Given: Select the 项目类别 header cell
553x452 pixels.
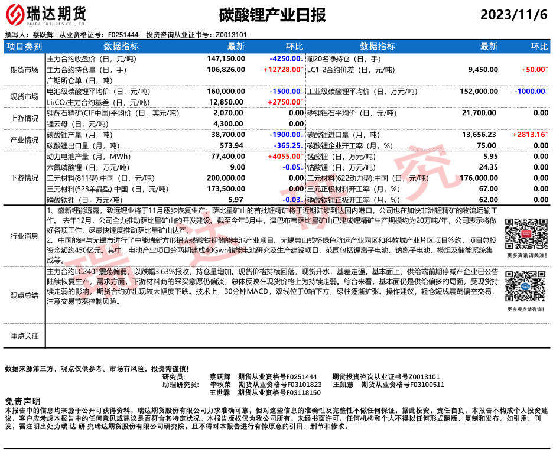Looking at the screenshot, I should pos(24,47).
